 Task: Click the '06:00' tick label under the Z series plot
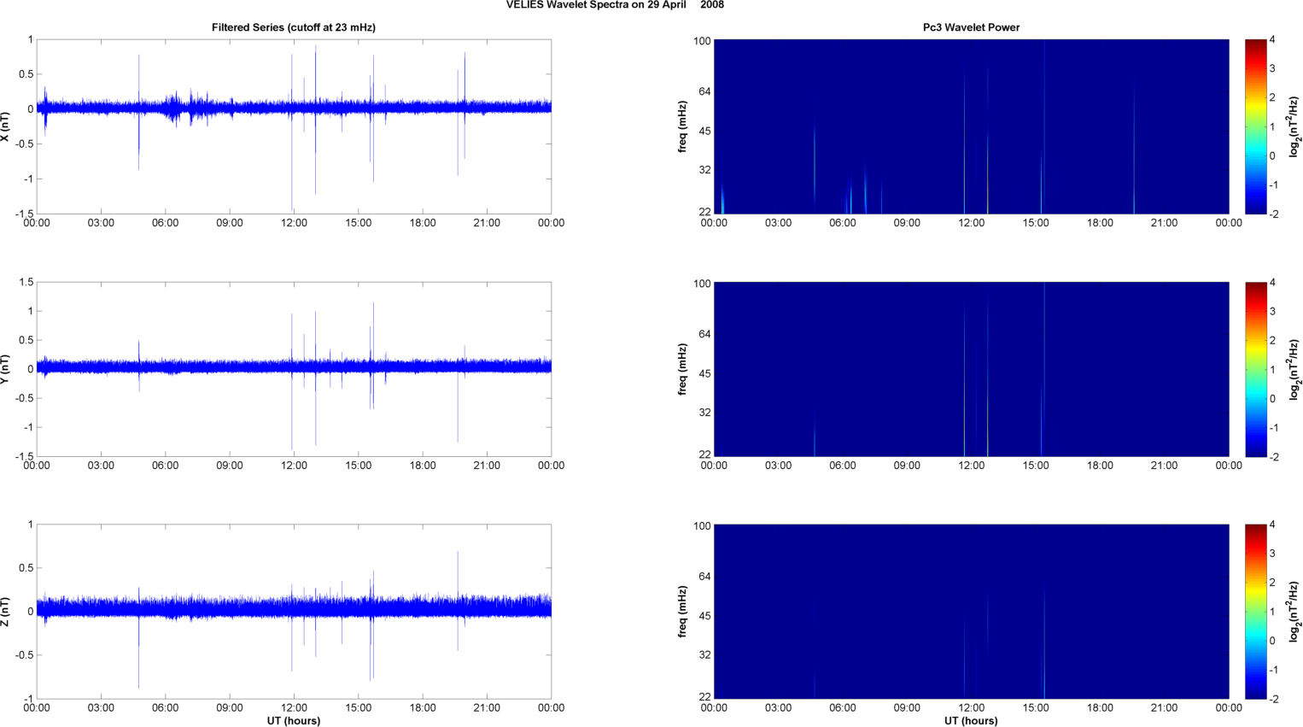[165, 707]
